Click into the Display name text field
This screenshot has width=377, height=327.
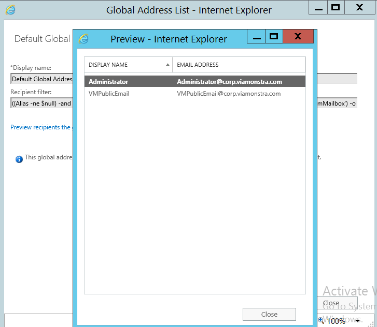click(41, 79)
